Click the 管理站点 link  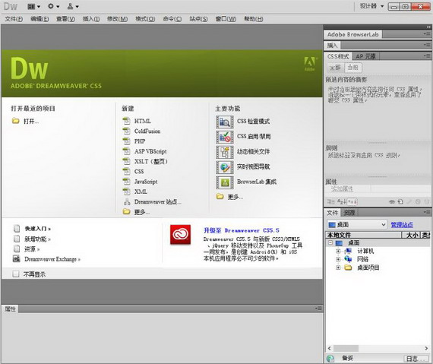(402, 225)
